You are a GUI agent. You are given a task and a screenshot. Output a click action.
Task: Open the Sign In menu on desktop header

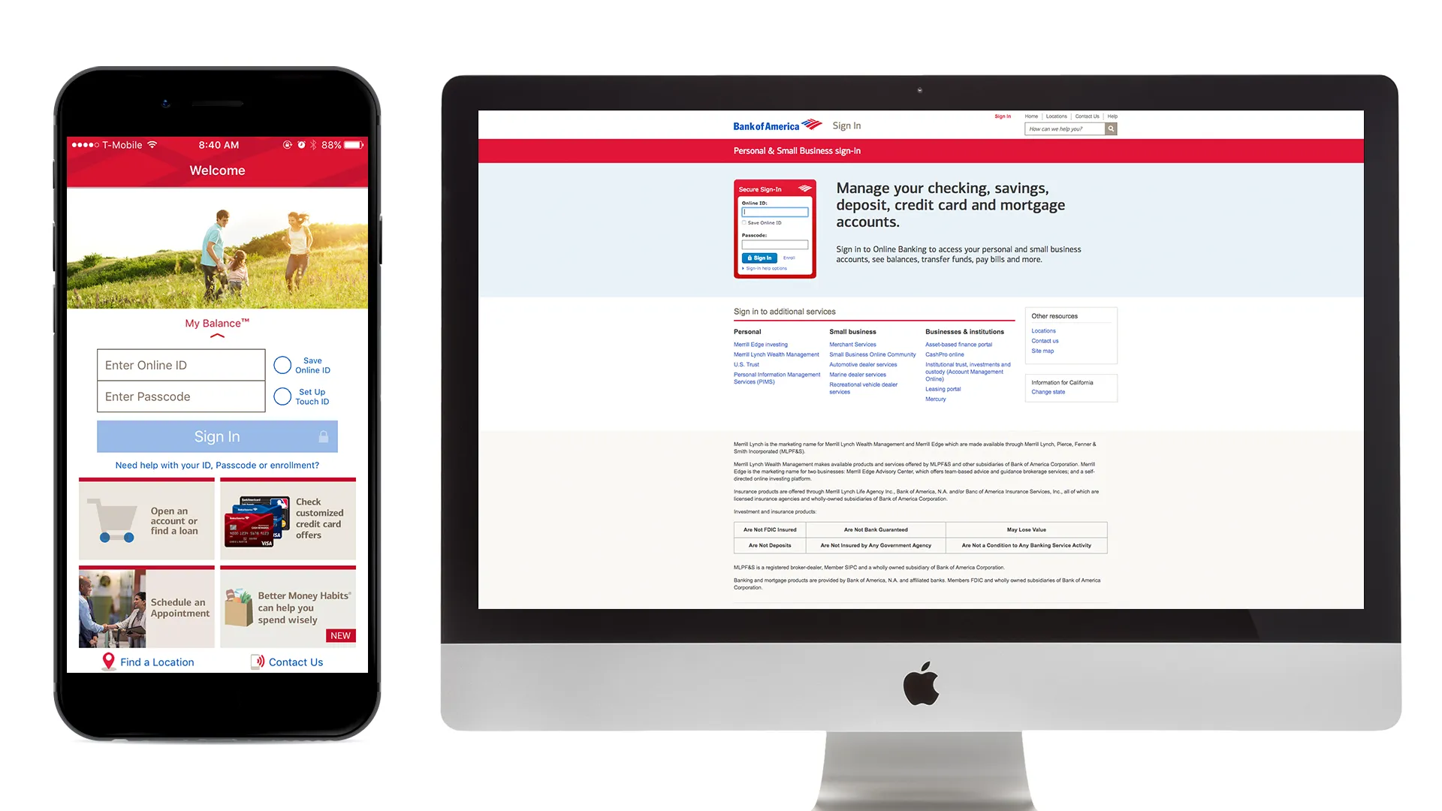[x=1003, y=116]
